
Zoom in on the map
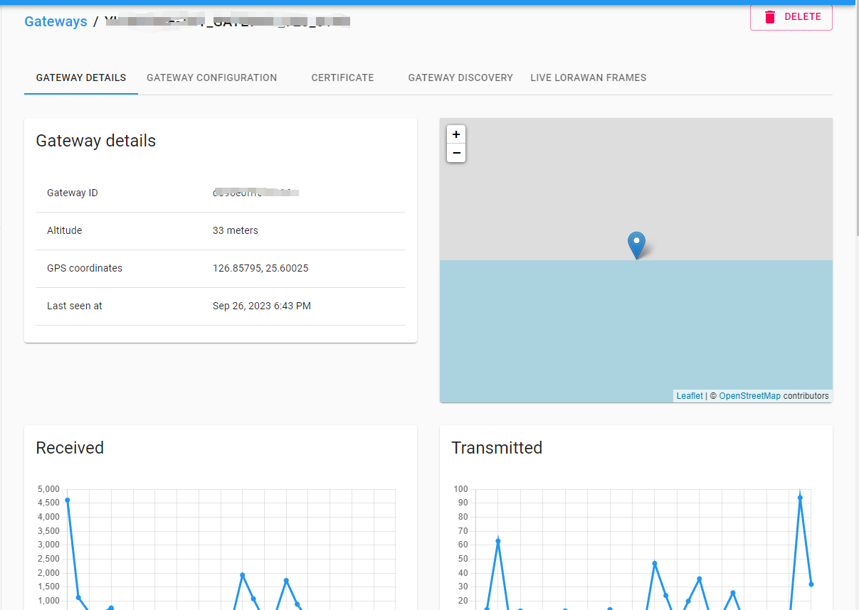(456, 134)
